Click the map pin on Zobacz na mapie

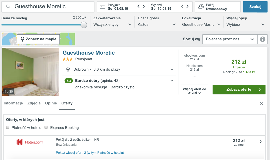(22, 39)
